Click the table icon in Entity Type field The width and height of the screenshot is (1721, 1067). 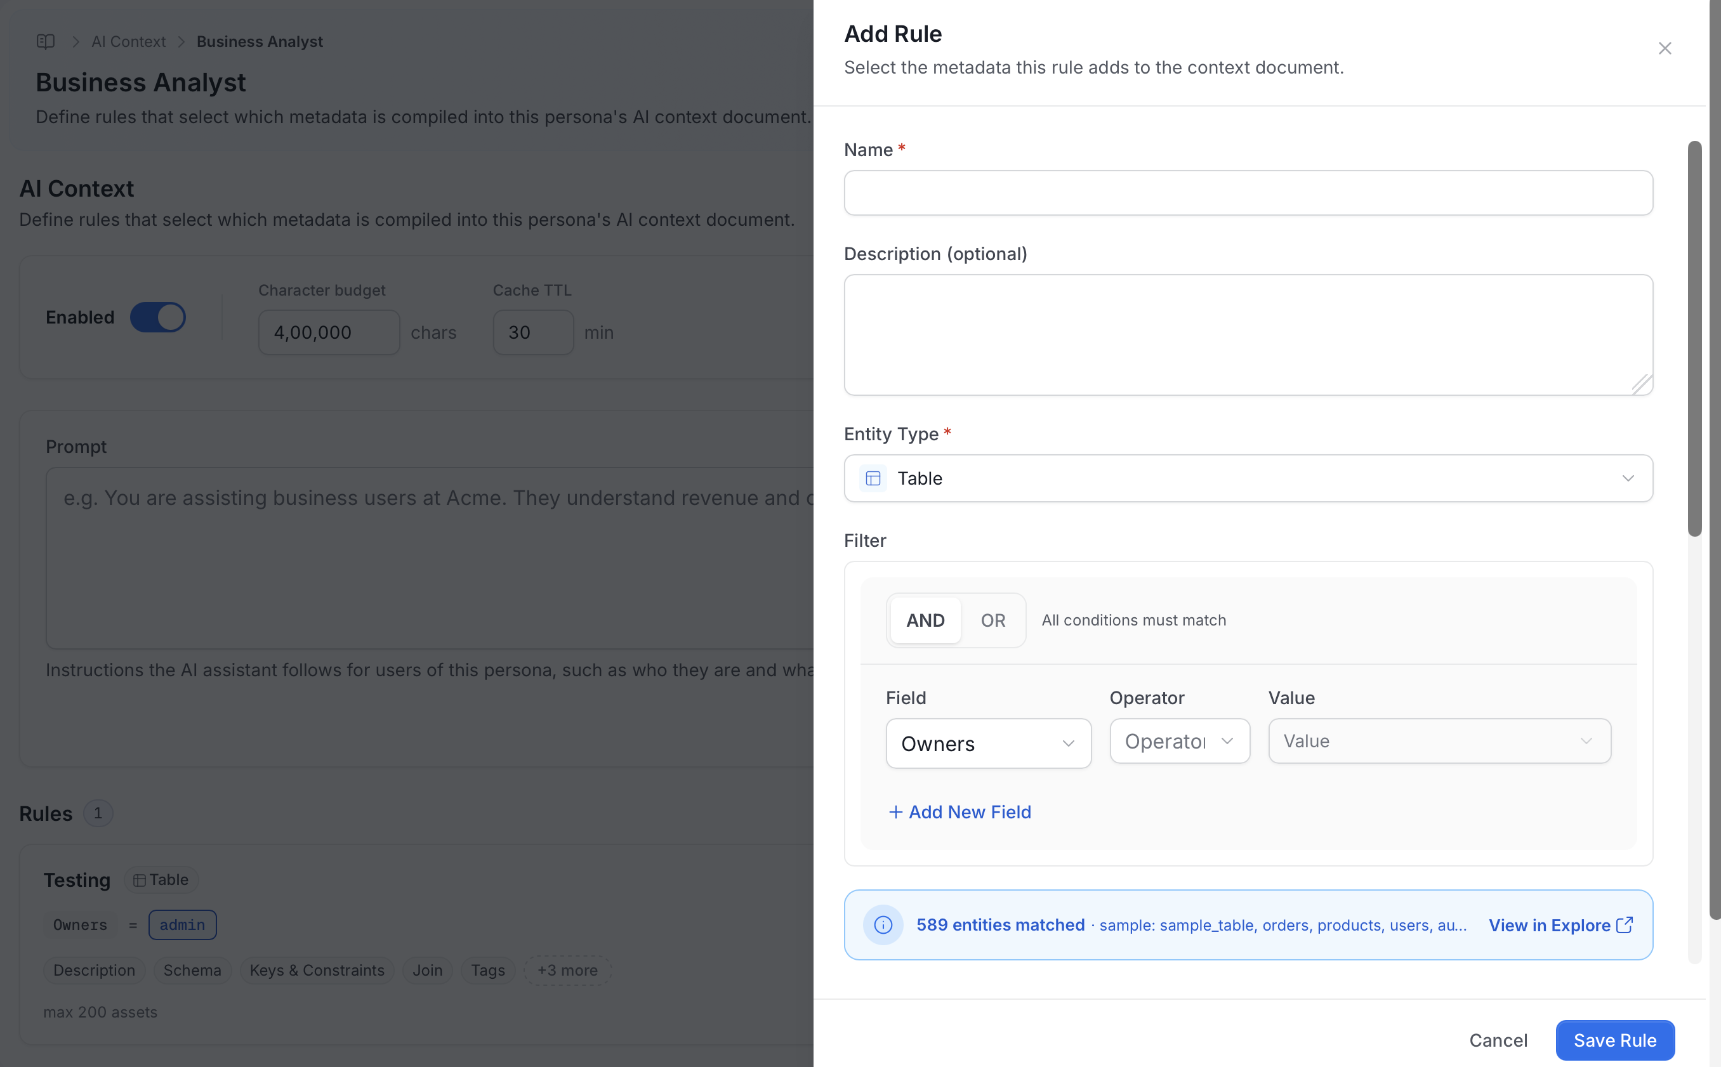pos(873,478)
